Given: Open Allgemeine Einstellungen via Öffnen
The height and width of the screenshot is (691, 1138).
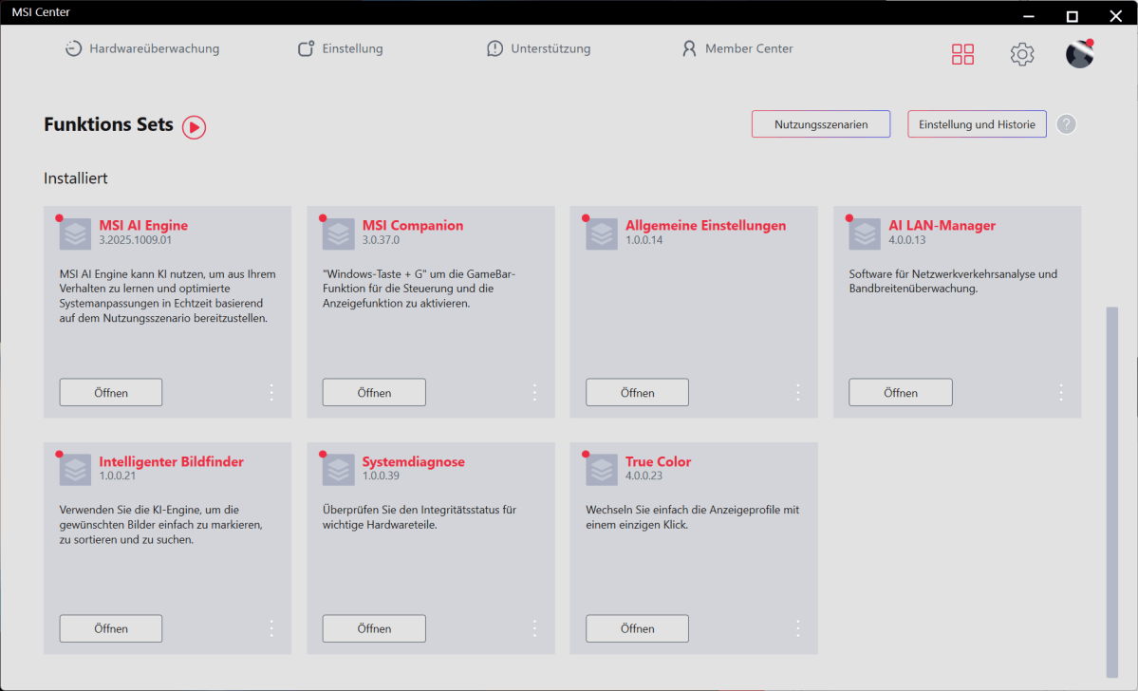Looking at the screenshot, I should click(637, 393).
